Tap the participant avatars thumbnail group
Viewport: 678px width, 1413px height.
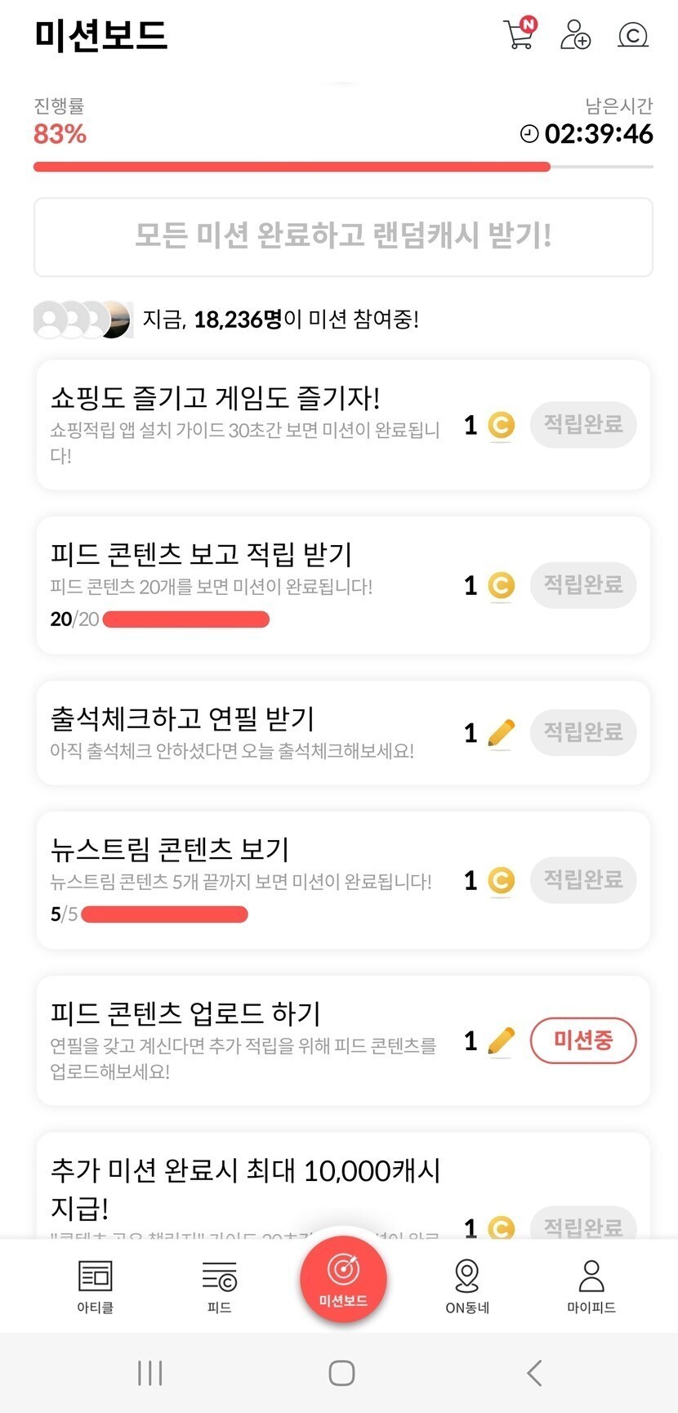coord(82,320)
